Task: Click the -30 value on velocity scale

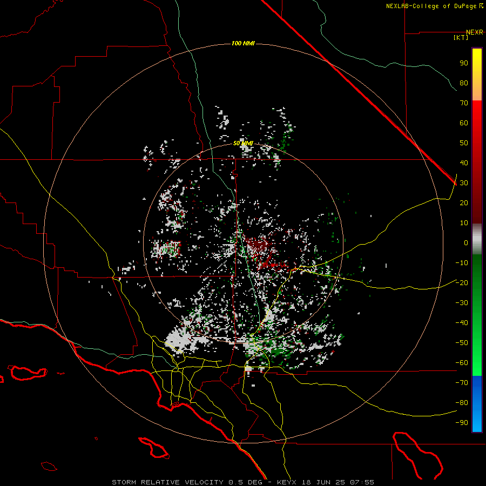Action: (x=462, y=303)
